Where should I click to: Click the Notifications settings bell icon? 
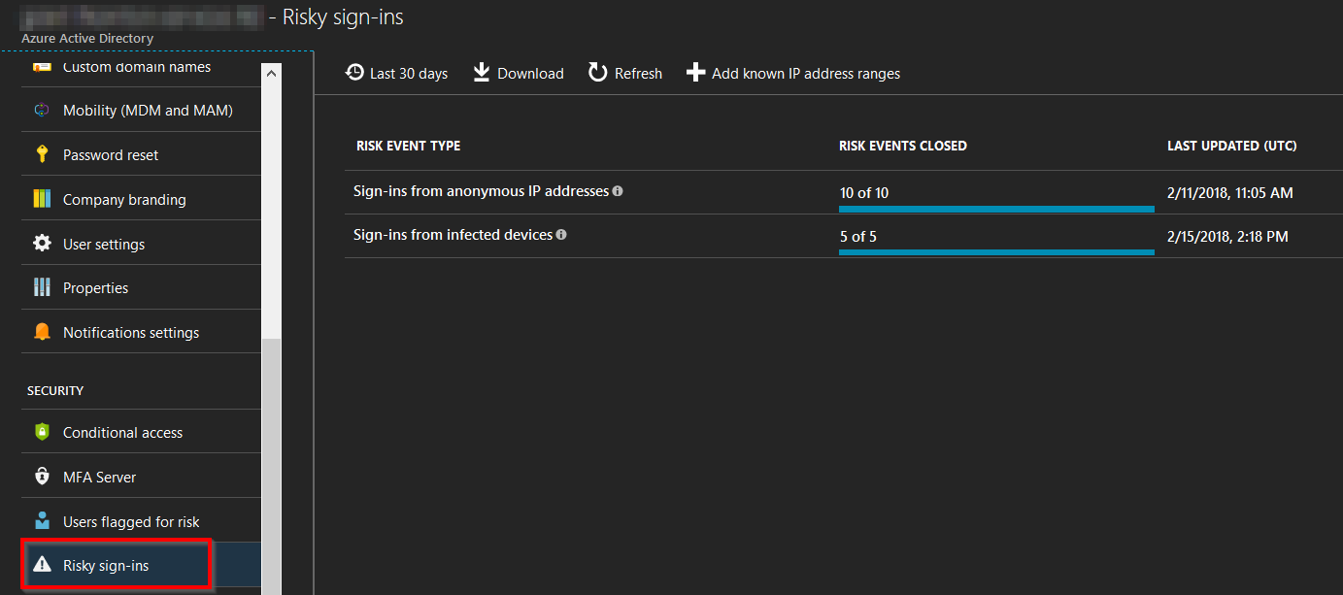42,332
